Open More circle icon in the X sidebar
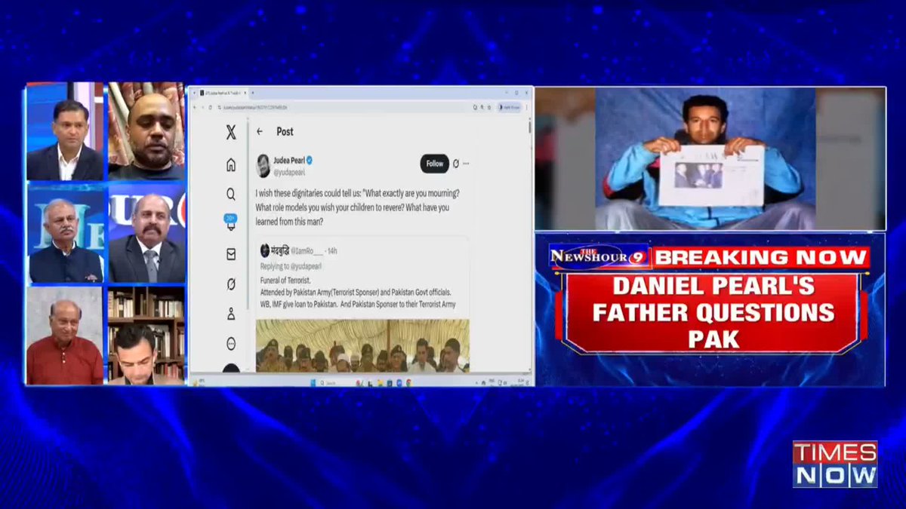 point(231,344)
